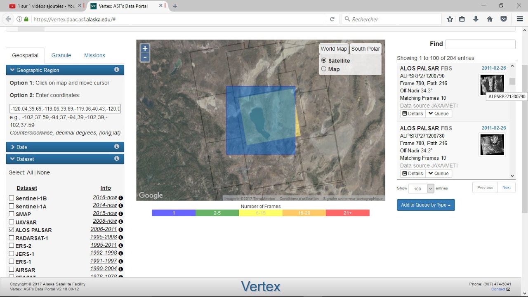Collapse the Geographic Region section
The image size is (528, 297).
65,70
